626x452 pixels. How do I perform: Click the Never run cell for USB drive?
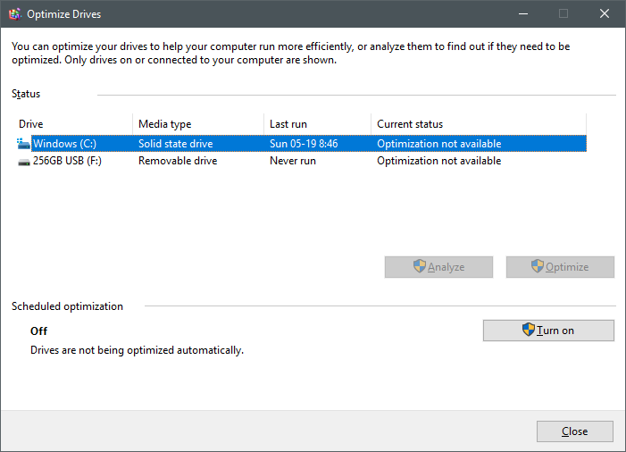tap(293, 162)
